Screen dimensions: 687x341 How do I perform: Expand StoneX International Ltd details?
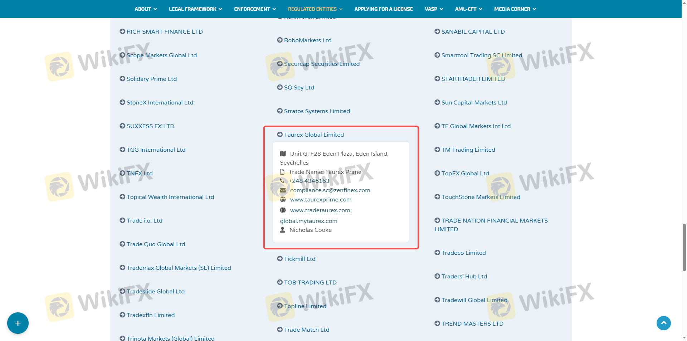pyautogui.click(x=160, y=102)
